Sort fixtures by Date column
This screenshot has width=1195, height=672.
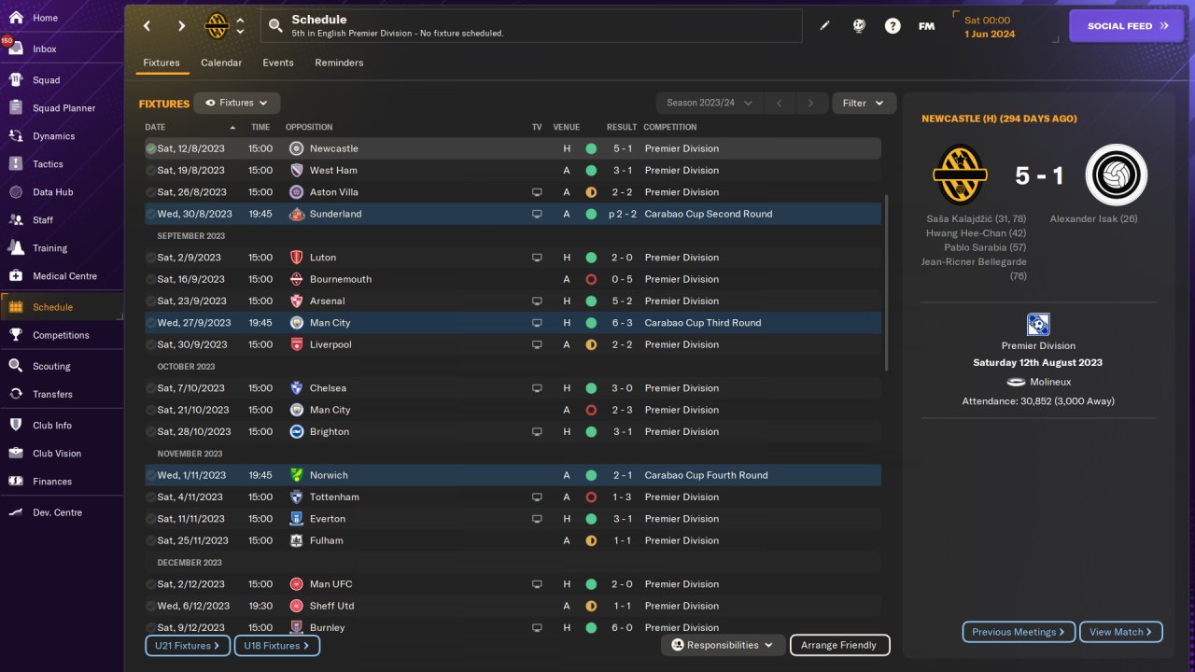(x=190, y=127)
